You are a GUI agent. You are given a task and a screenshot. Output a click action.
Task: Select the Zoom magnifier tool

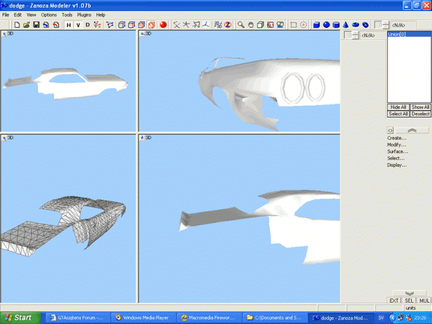(x=241, y=25)
